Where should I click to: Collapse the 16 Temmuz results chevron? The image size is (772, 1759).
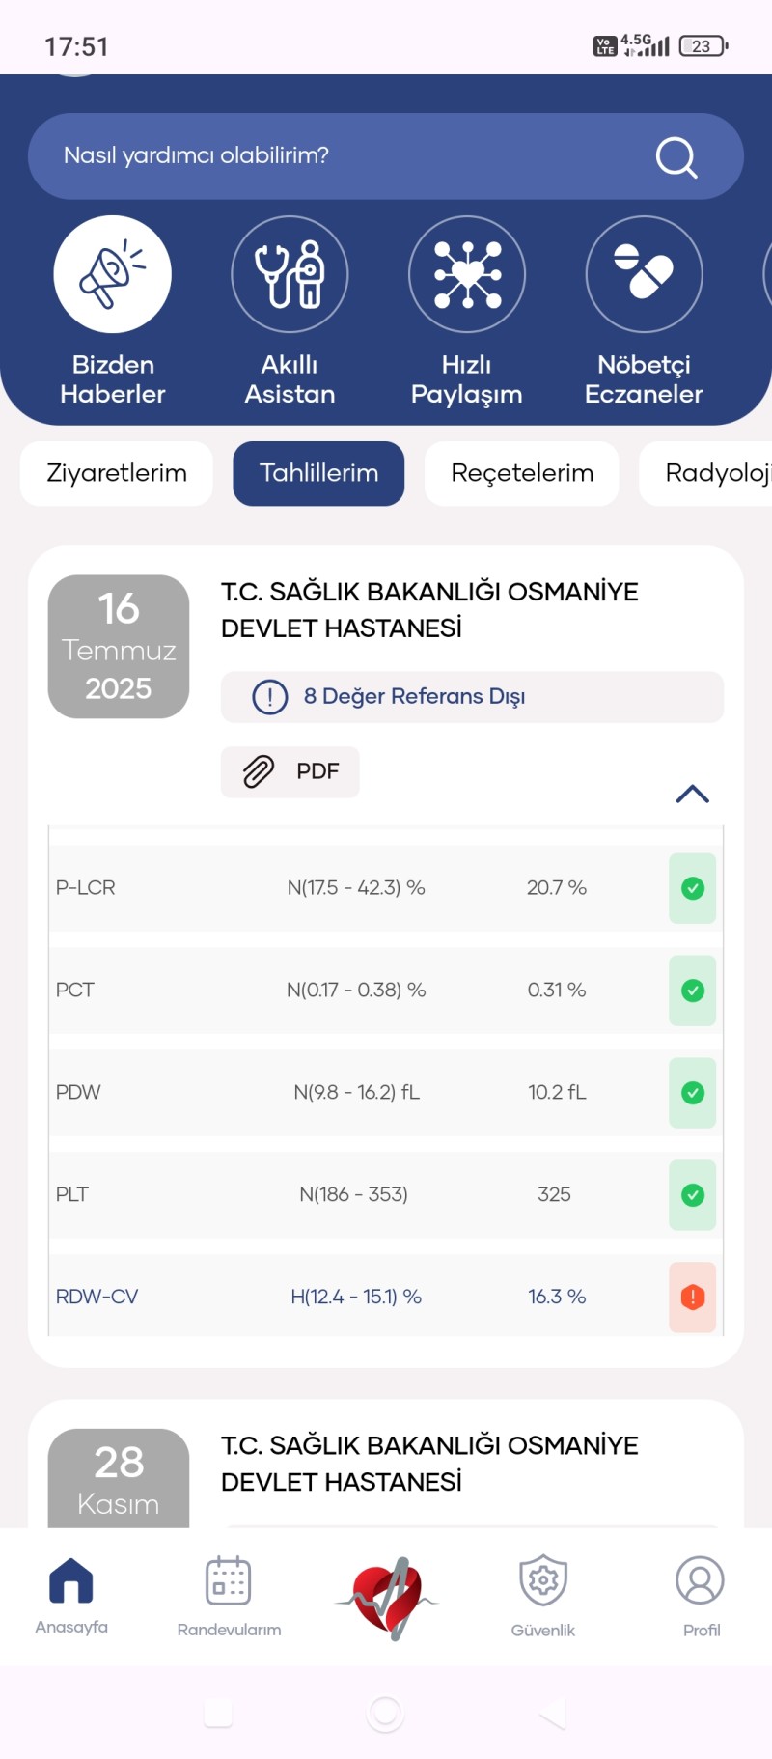(x=693, y=794)
